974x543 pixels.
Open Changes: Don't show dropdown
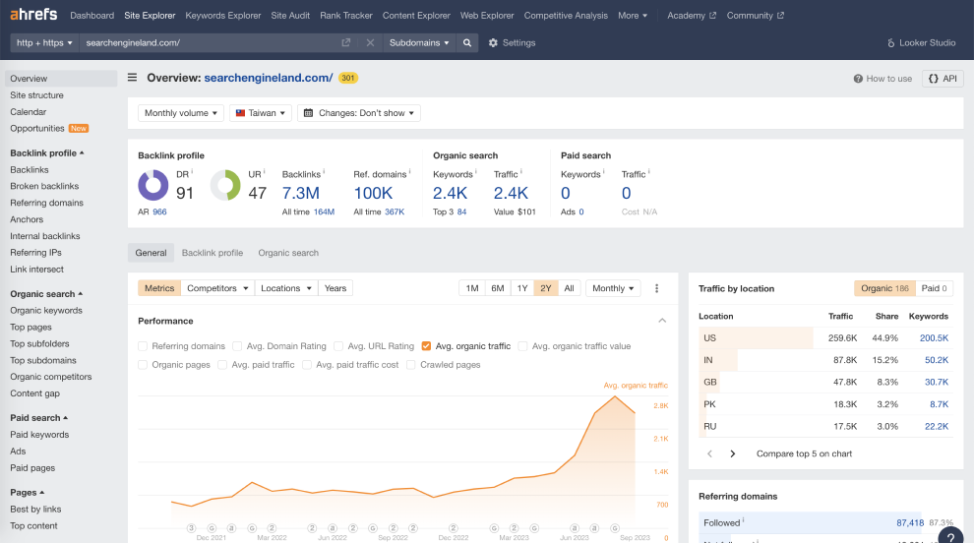(359, 113)
